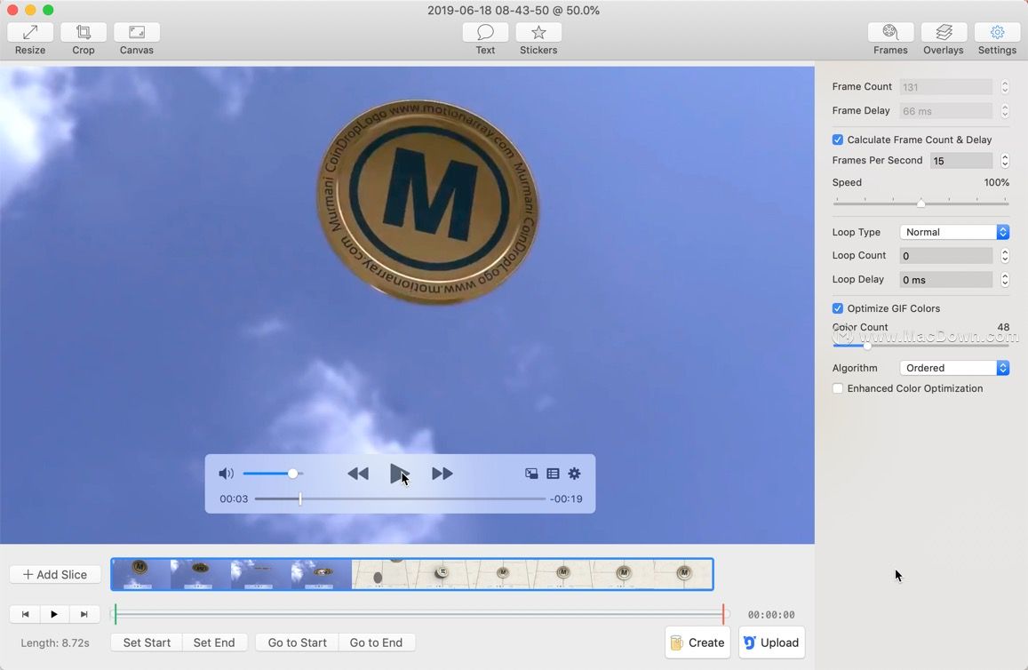Open the Algorithm dropdown
The image size is (1028, 670).
(954, 368)
